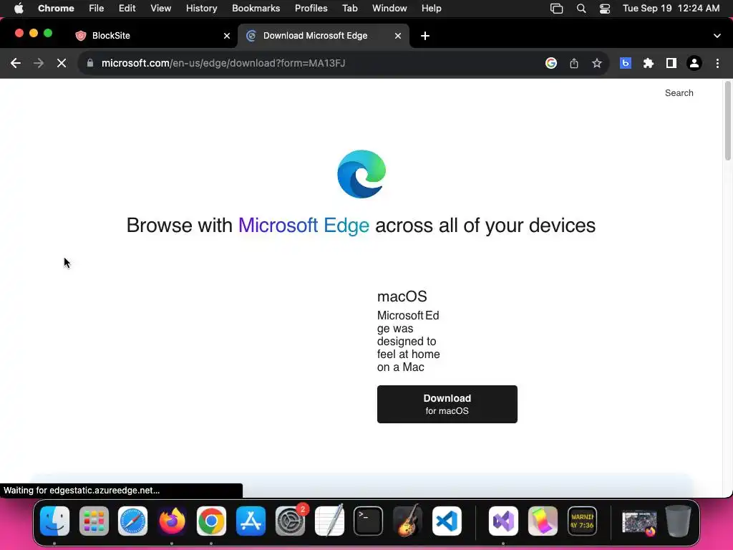
Task: Open the Help menu
Action: click(432, 9)
